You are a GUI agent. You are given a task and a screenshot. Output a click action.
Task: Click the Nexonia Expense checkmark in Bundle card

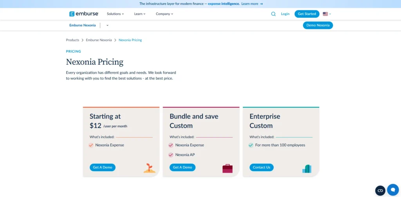[x=171, y=145]
